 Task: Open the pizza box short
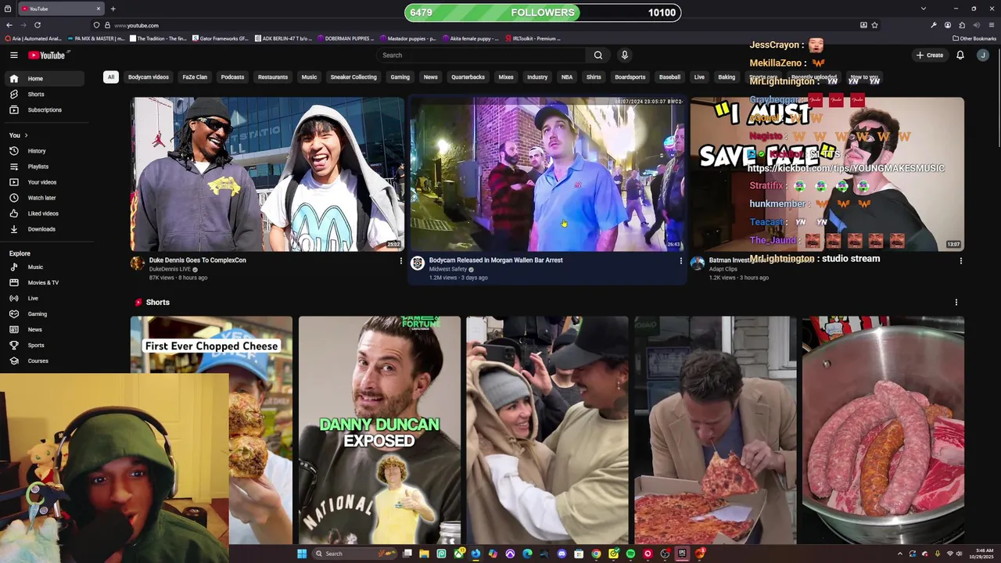click(x=716, y=430)
